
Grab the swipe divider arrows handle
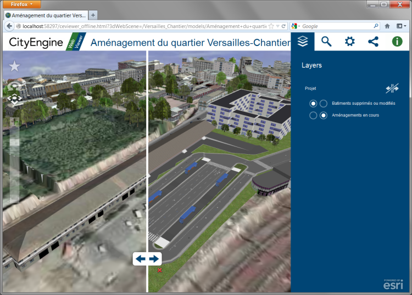(x=147, y=259)
